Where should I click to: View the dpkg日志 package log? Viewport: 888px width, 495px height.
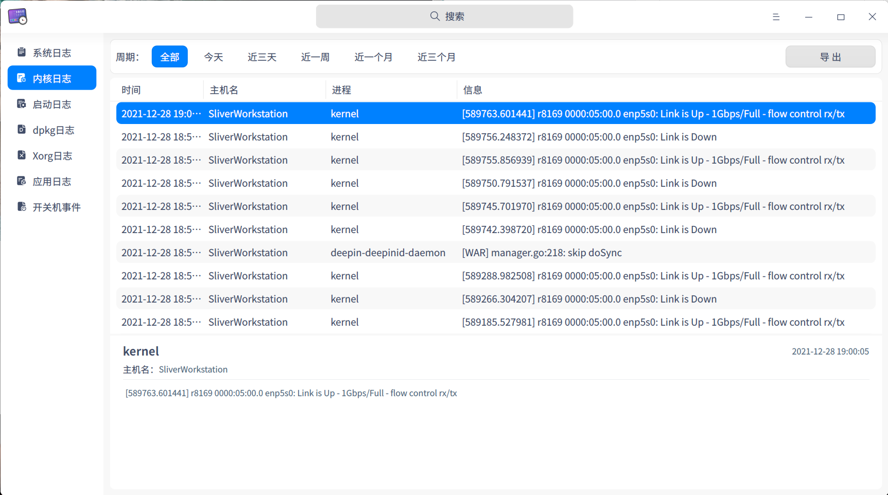tap(51, 130)
